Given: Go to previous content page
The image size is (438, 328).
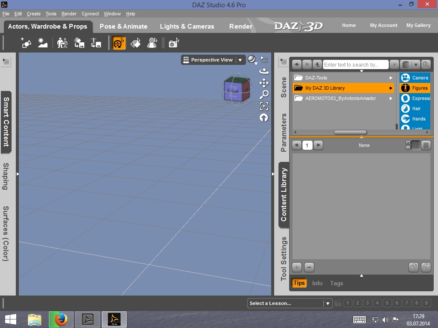Looking at the screenshot, I should pos(297,145).
